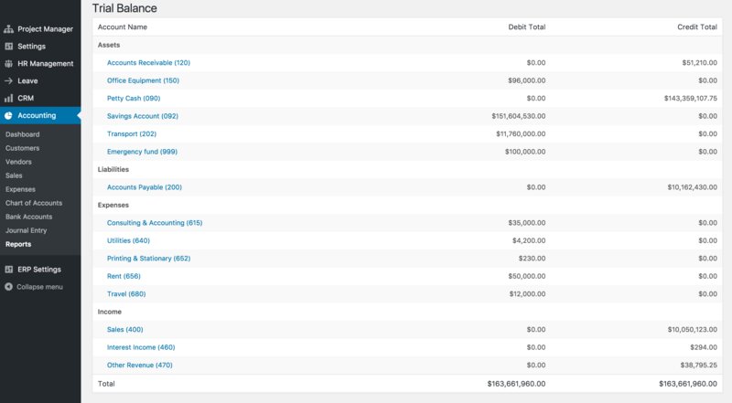View Savings Account (092) details

pyautogui.click(x=143, y=116)
